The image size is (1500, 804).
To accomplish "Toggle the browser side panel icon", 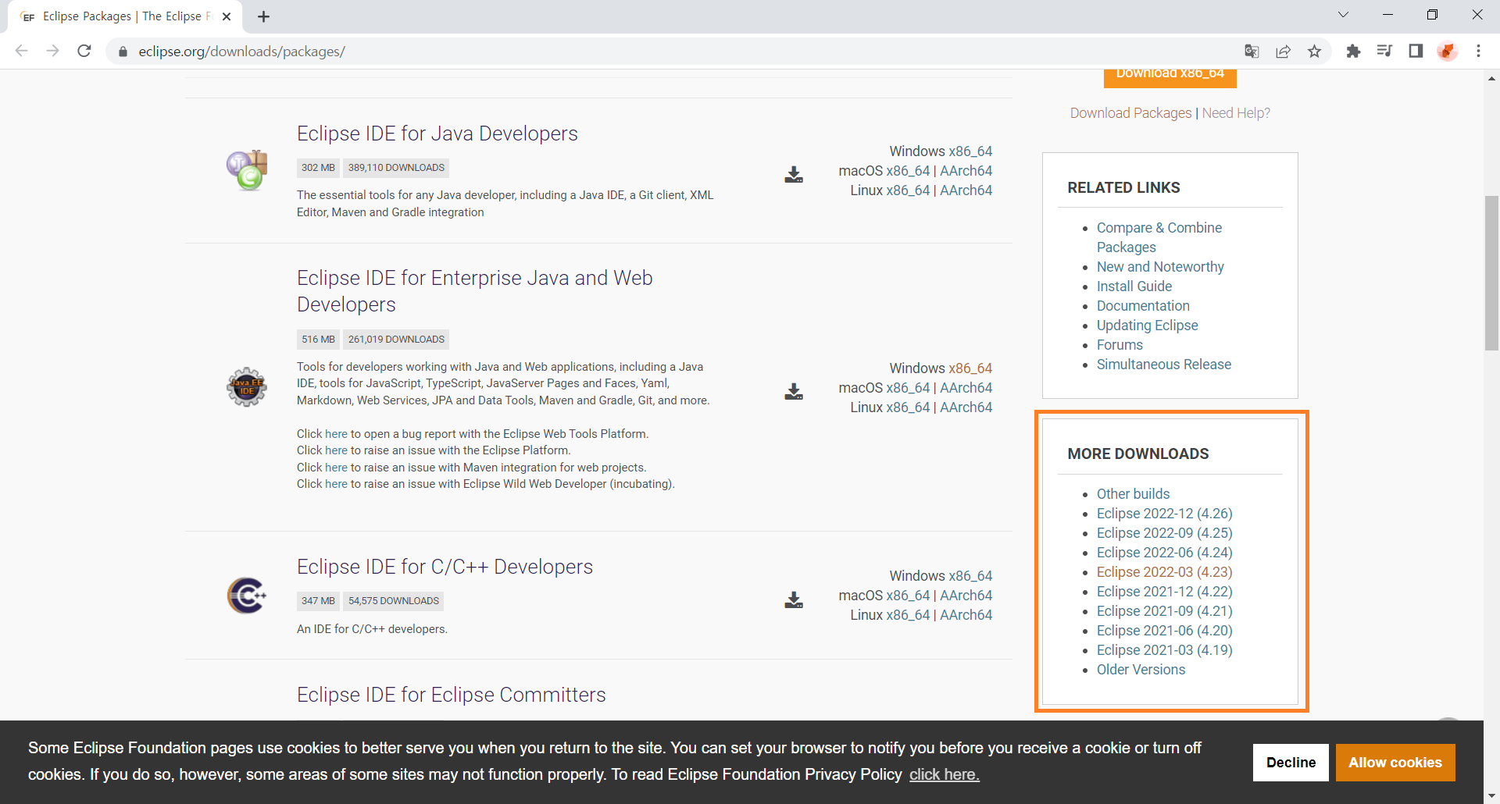I will (x=1416, y=51).
